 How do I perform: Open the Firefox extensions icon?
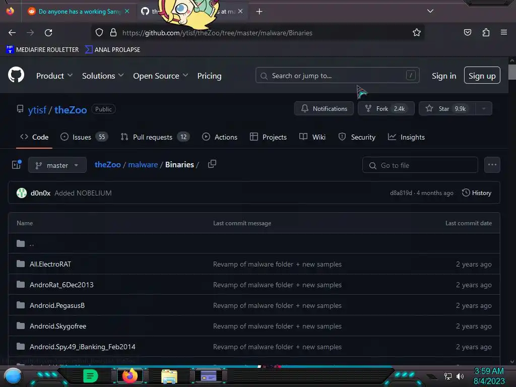[486, 32]
